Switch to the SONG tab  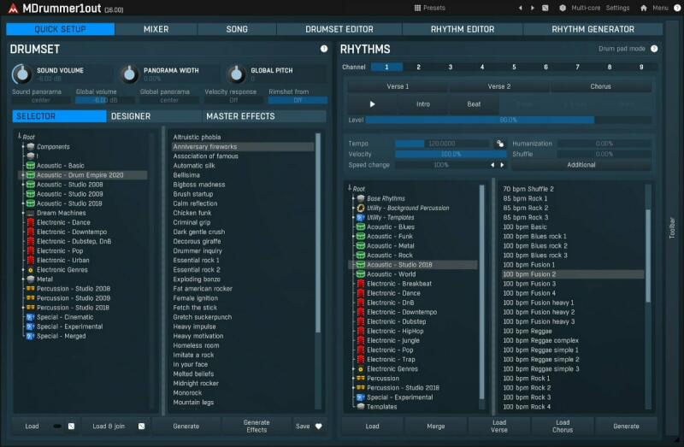[237, 29]
